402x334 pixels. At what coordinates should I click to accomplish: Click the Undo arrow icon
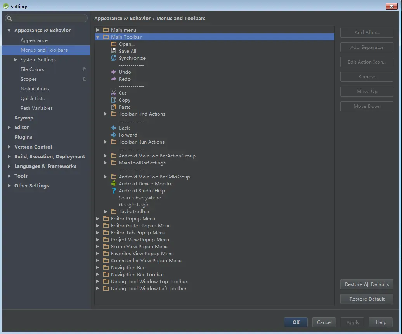click(x=114, y=72)
